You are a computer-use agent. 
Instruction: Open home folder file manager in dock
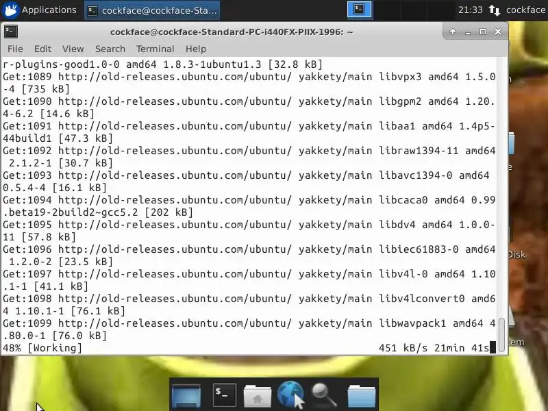(258, 396)
